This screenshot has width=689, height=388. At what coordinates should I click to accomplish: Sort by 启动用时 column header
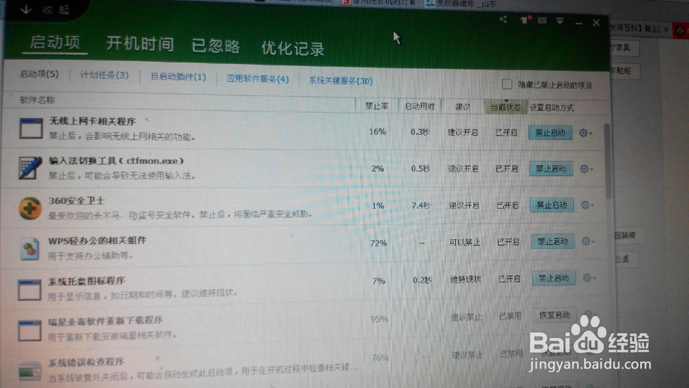pos(420,106)
